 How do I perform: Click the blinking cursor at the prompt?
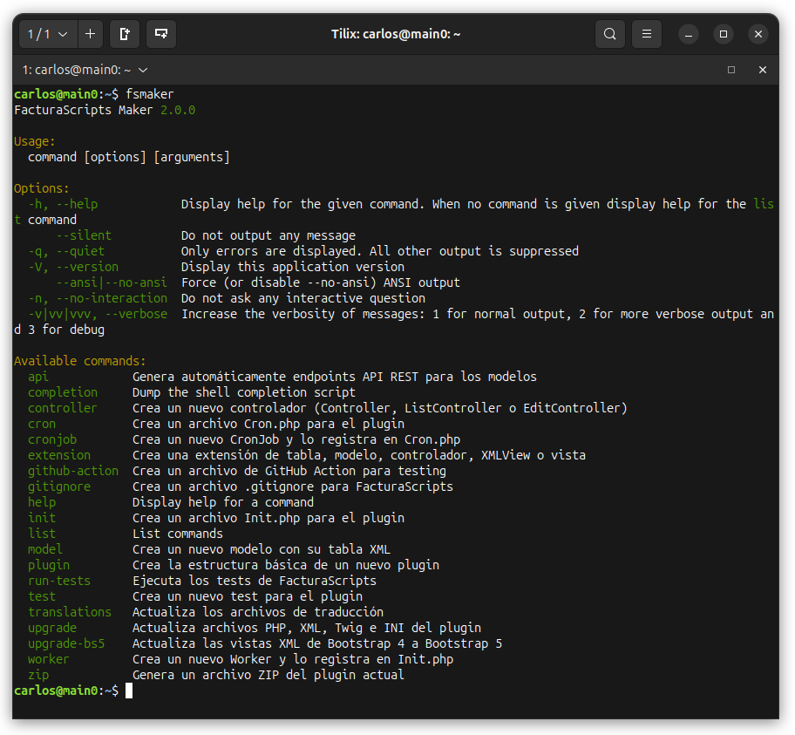click(x=129, y=690)
